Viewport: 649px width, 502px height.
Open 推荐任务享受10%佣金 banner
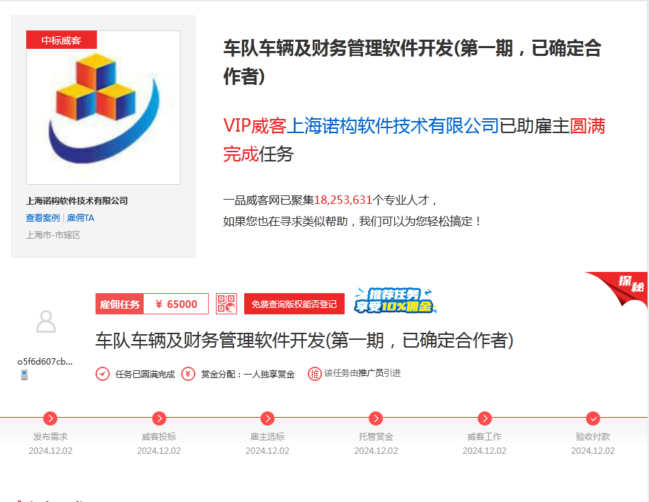click(395, 300)
